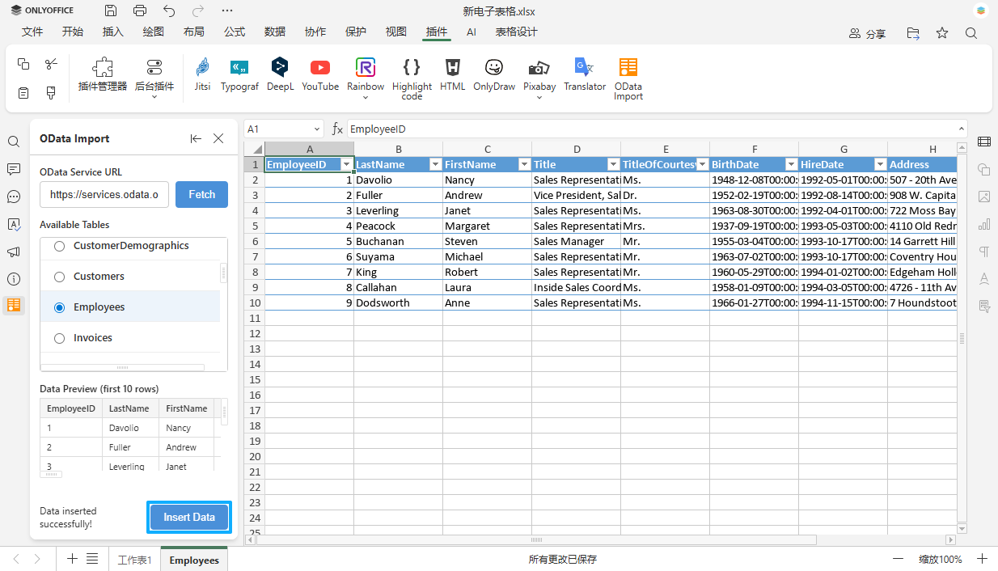This screenshot has width=998, height=571.
Task: Start the Jitsi meeting plugin
Action: 201,75
